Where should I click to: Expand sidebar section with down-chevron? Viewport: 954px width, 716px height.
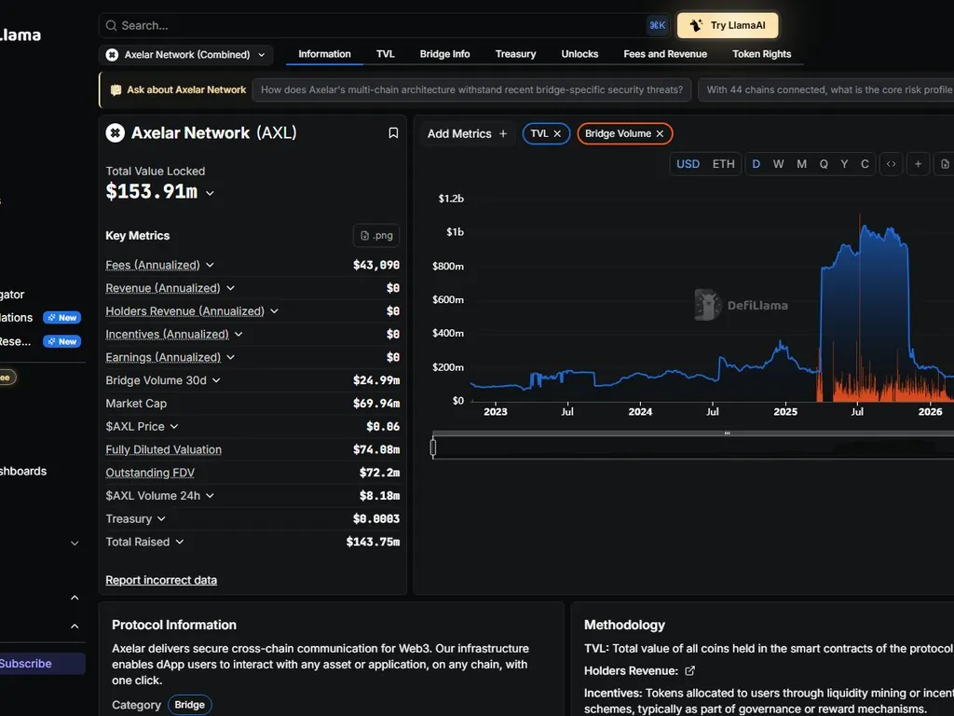(x=75, y=544)
